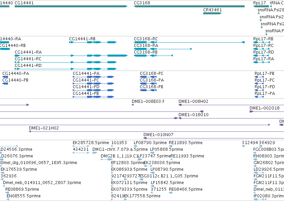This screenshot has height=201, width=284.
Task: Select transcript CG14441-RB
Action: [x=93, y=42]
